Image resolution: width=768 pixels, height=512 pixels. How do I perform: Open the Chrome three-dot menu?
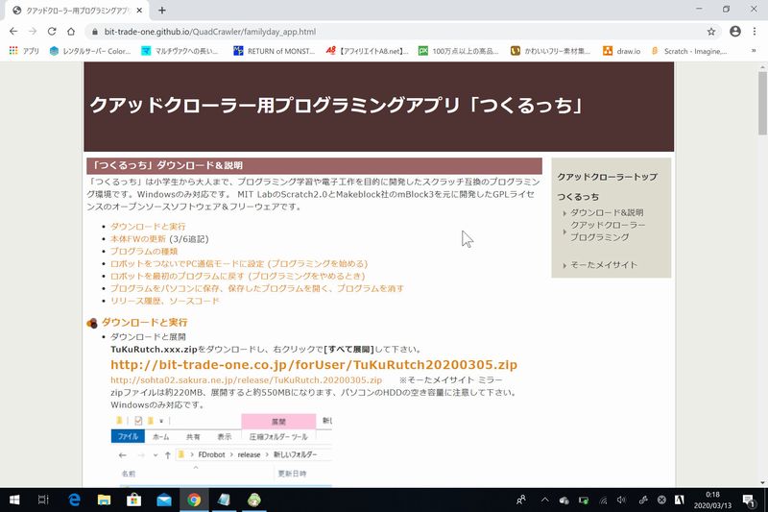pos(756,31)
